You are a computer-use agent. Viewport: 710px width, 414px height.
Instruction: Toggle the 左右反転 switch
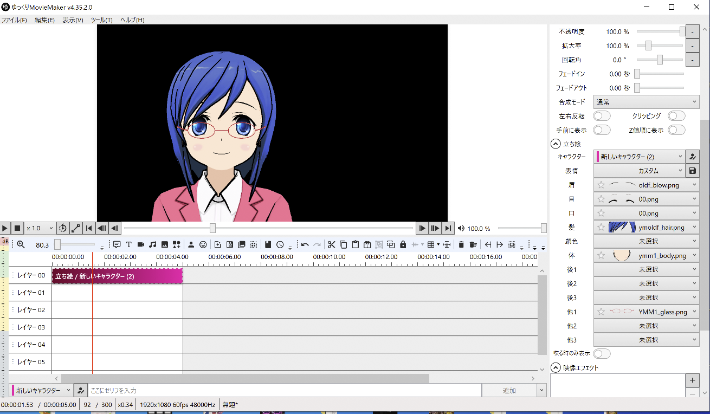pos(602,116)
